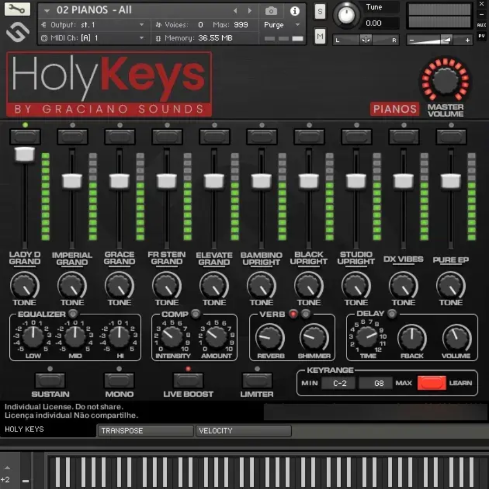Click the Lady D Grand Tone knob
The width and height of the screenshot is (489, 489).
pyautogui.click(x=24, y=285)
